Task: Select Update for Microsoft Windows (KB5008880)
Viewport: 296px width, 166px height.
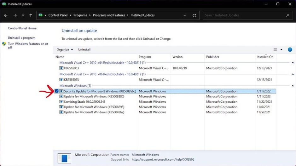Action: [94, 97]
